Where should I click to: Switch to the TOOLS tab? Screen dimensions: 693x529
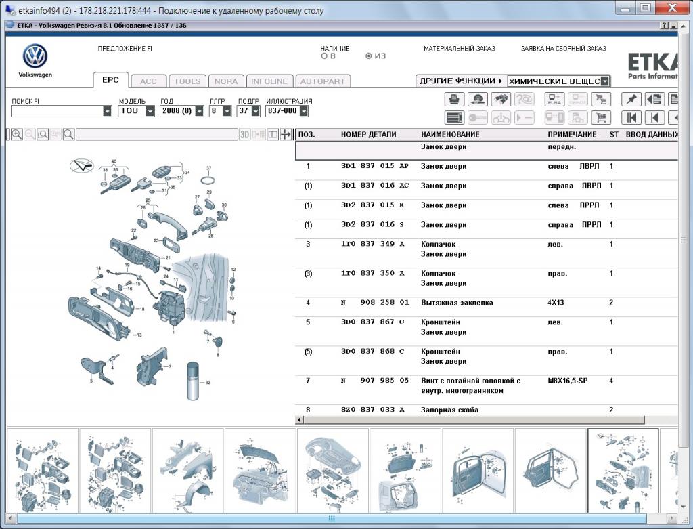187,81
